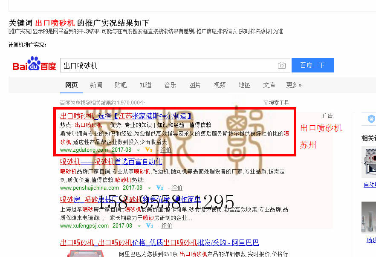The height and width of the screenshot is (257, 376).
Task: Expand dropdown arrow next to www.xufengpsj.com
Action: [x=139, y=226]
